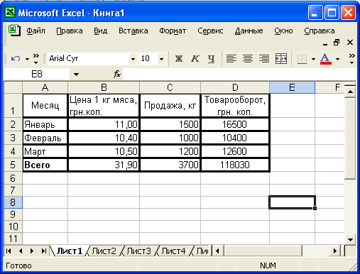
Task: Open the Окно menu
Action: (283, 31)
